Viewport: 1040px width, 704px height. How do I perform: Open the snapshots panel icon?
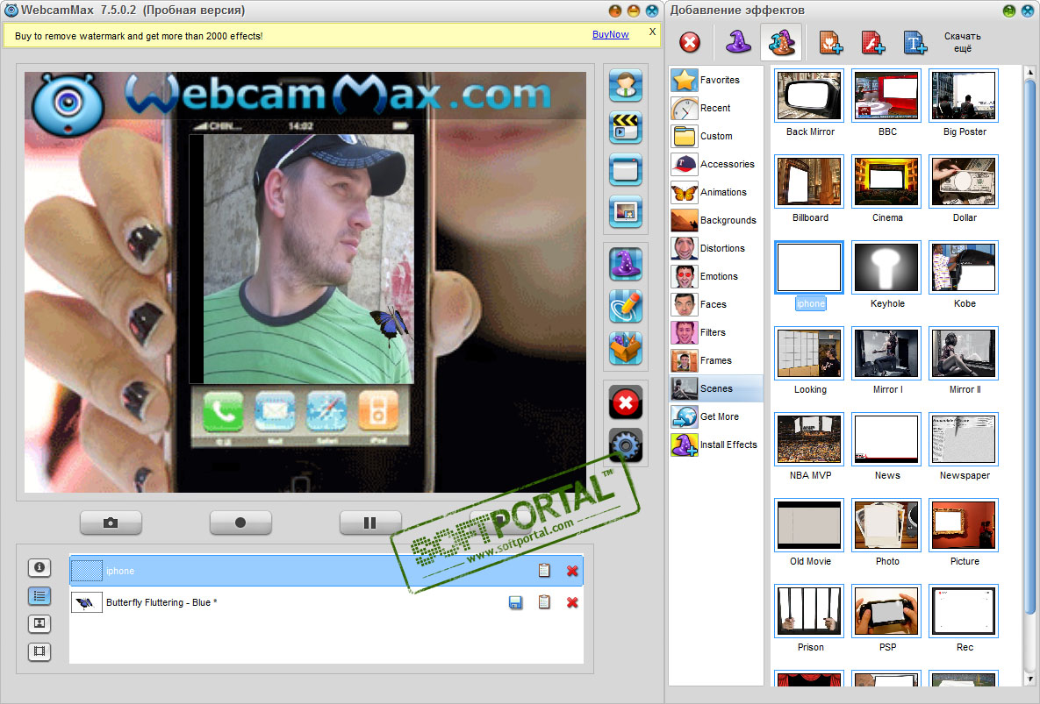(39, 623)
